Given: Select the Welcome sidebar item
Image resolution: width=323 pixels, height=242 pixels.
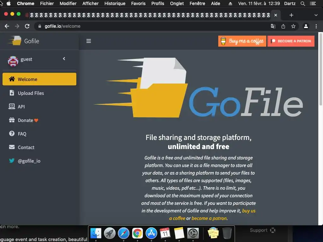Looking at the screenshot, I should point(39,79).
